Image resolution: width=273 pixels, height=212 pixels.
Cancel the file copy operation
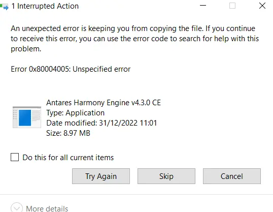pyautogui.click(x=232, y=176)
